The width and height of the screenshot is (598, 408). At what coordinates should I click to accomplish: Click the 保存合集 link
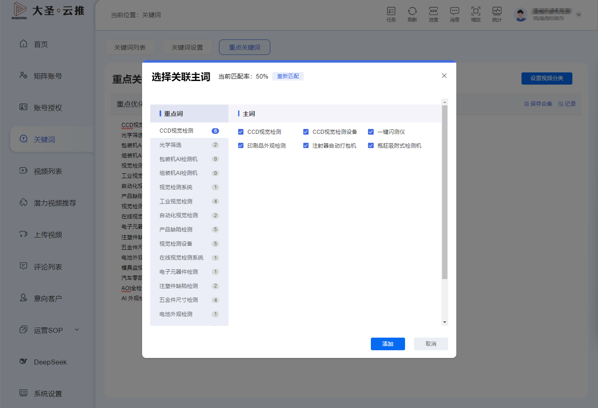pos(538,104)
